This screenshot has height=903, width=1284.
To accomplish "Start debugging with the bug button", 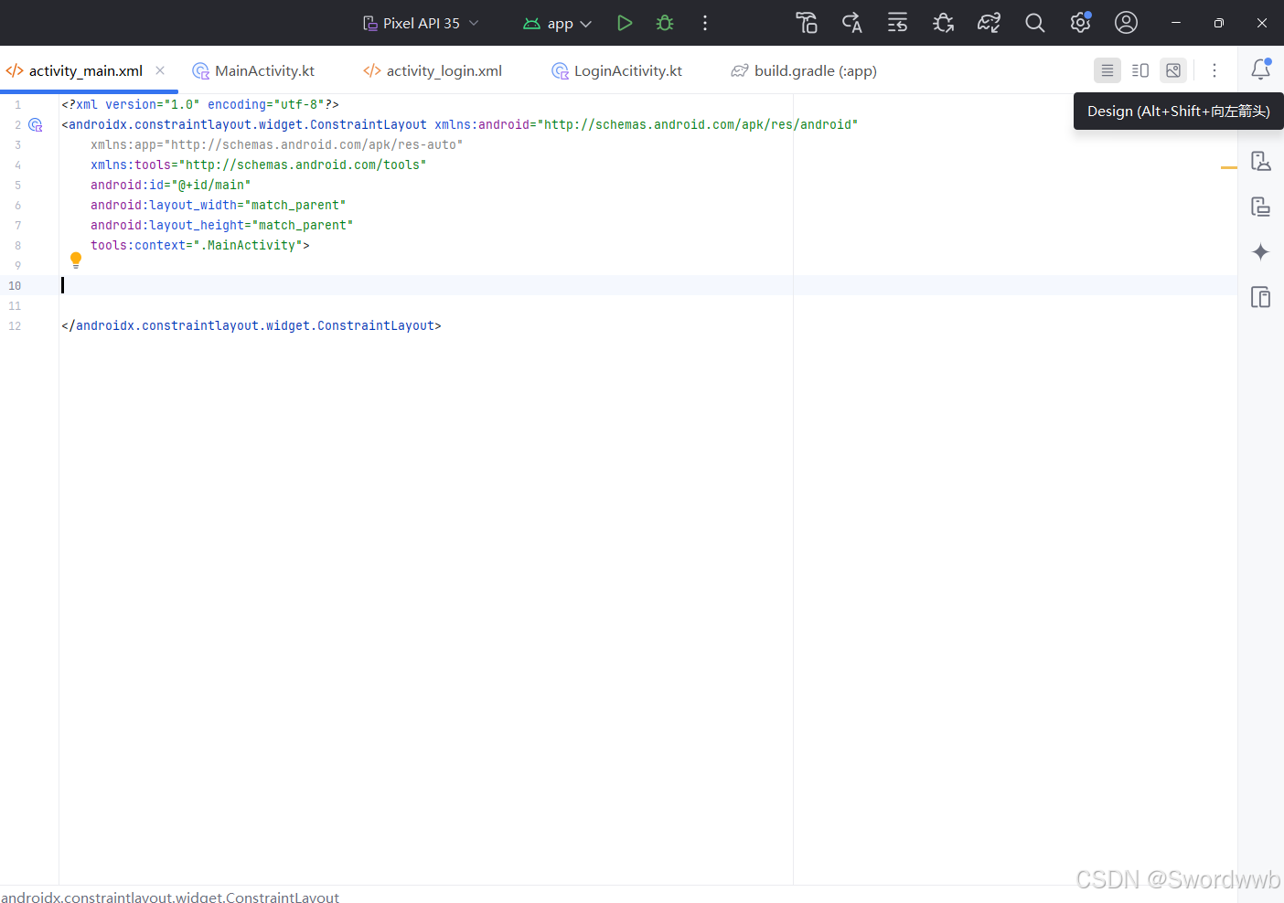I will coord(664,22).
